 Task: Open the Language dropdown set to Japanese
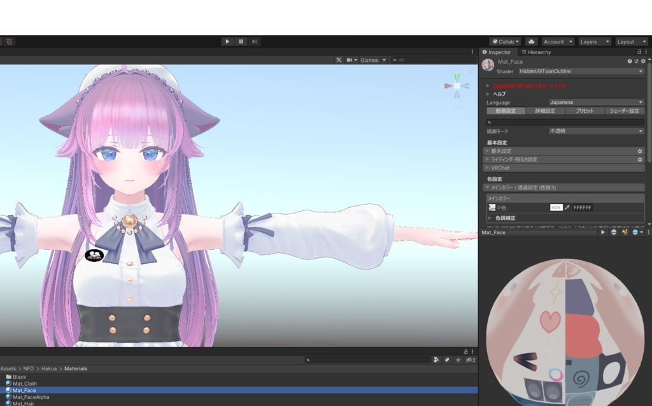pos(595,102)
